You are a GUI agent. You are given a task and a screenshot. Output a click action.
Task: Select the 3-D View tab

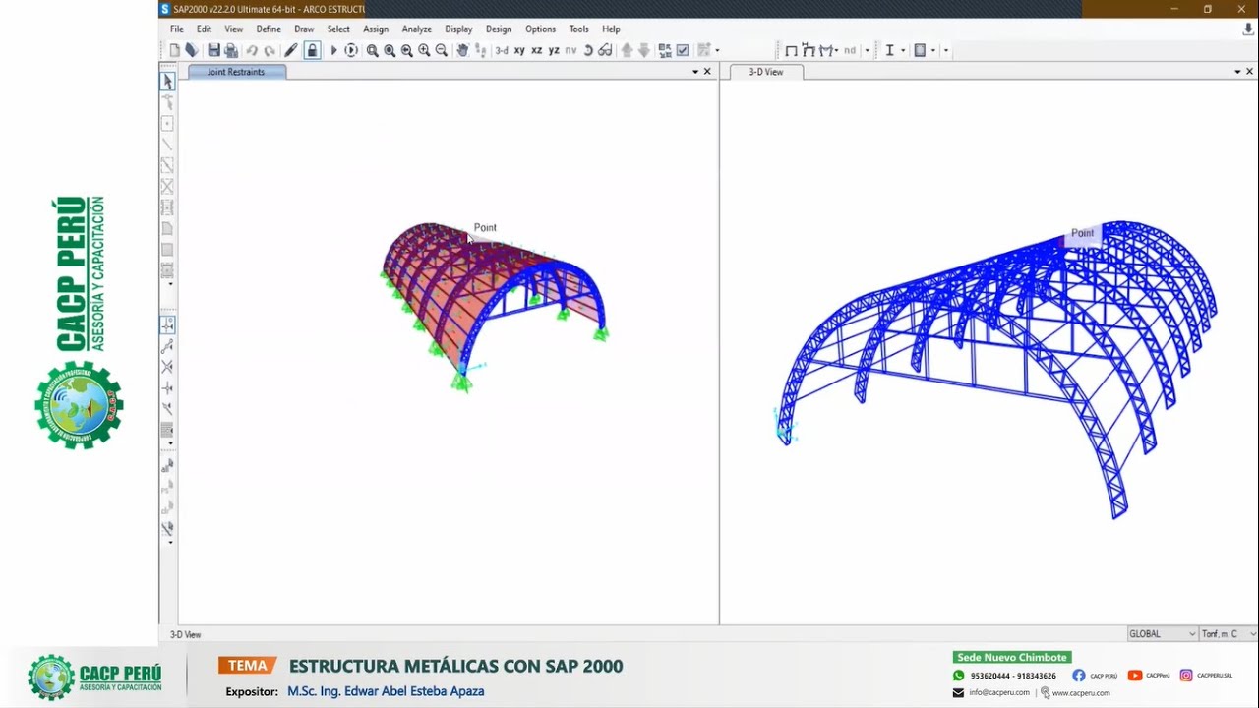click(x=766, y=72)
